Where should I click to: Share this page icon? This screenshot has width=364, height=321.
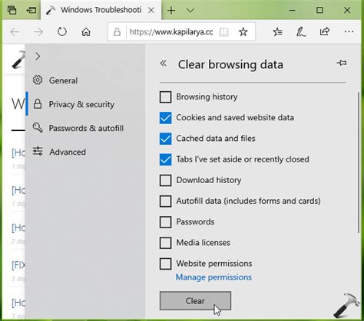324,31
